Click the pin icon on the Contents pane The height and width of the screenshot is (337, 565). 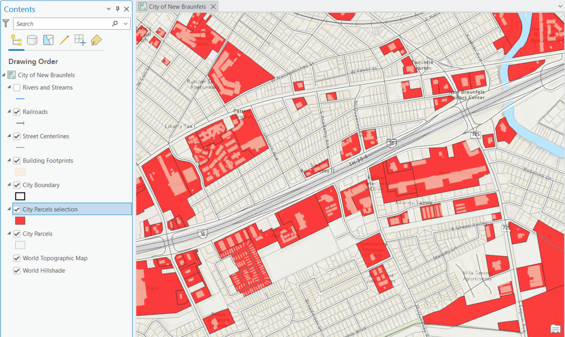pos(117,9)
